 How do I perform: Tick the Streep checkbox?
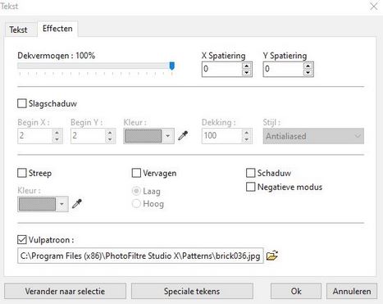point(22,173)
